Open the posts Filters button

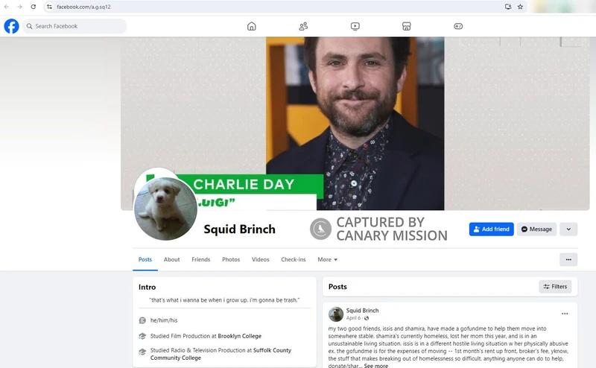(555, 286)
